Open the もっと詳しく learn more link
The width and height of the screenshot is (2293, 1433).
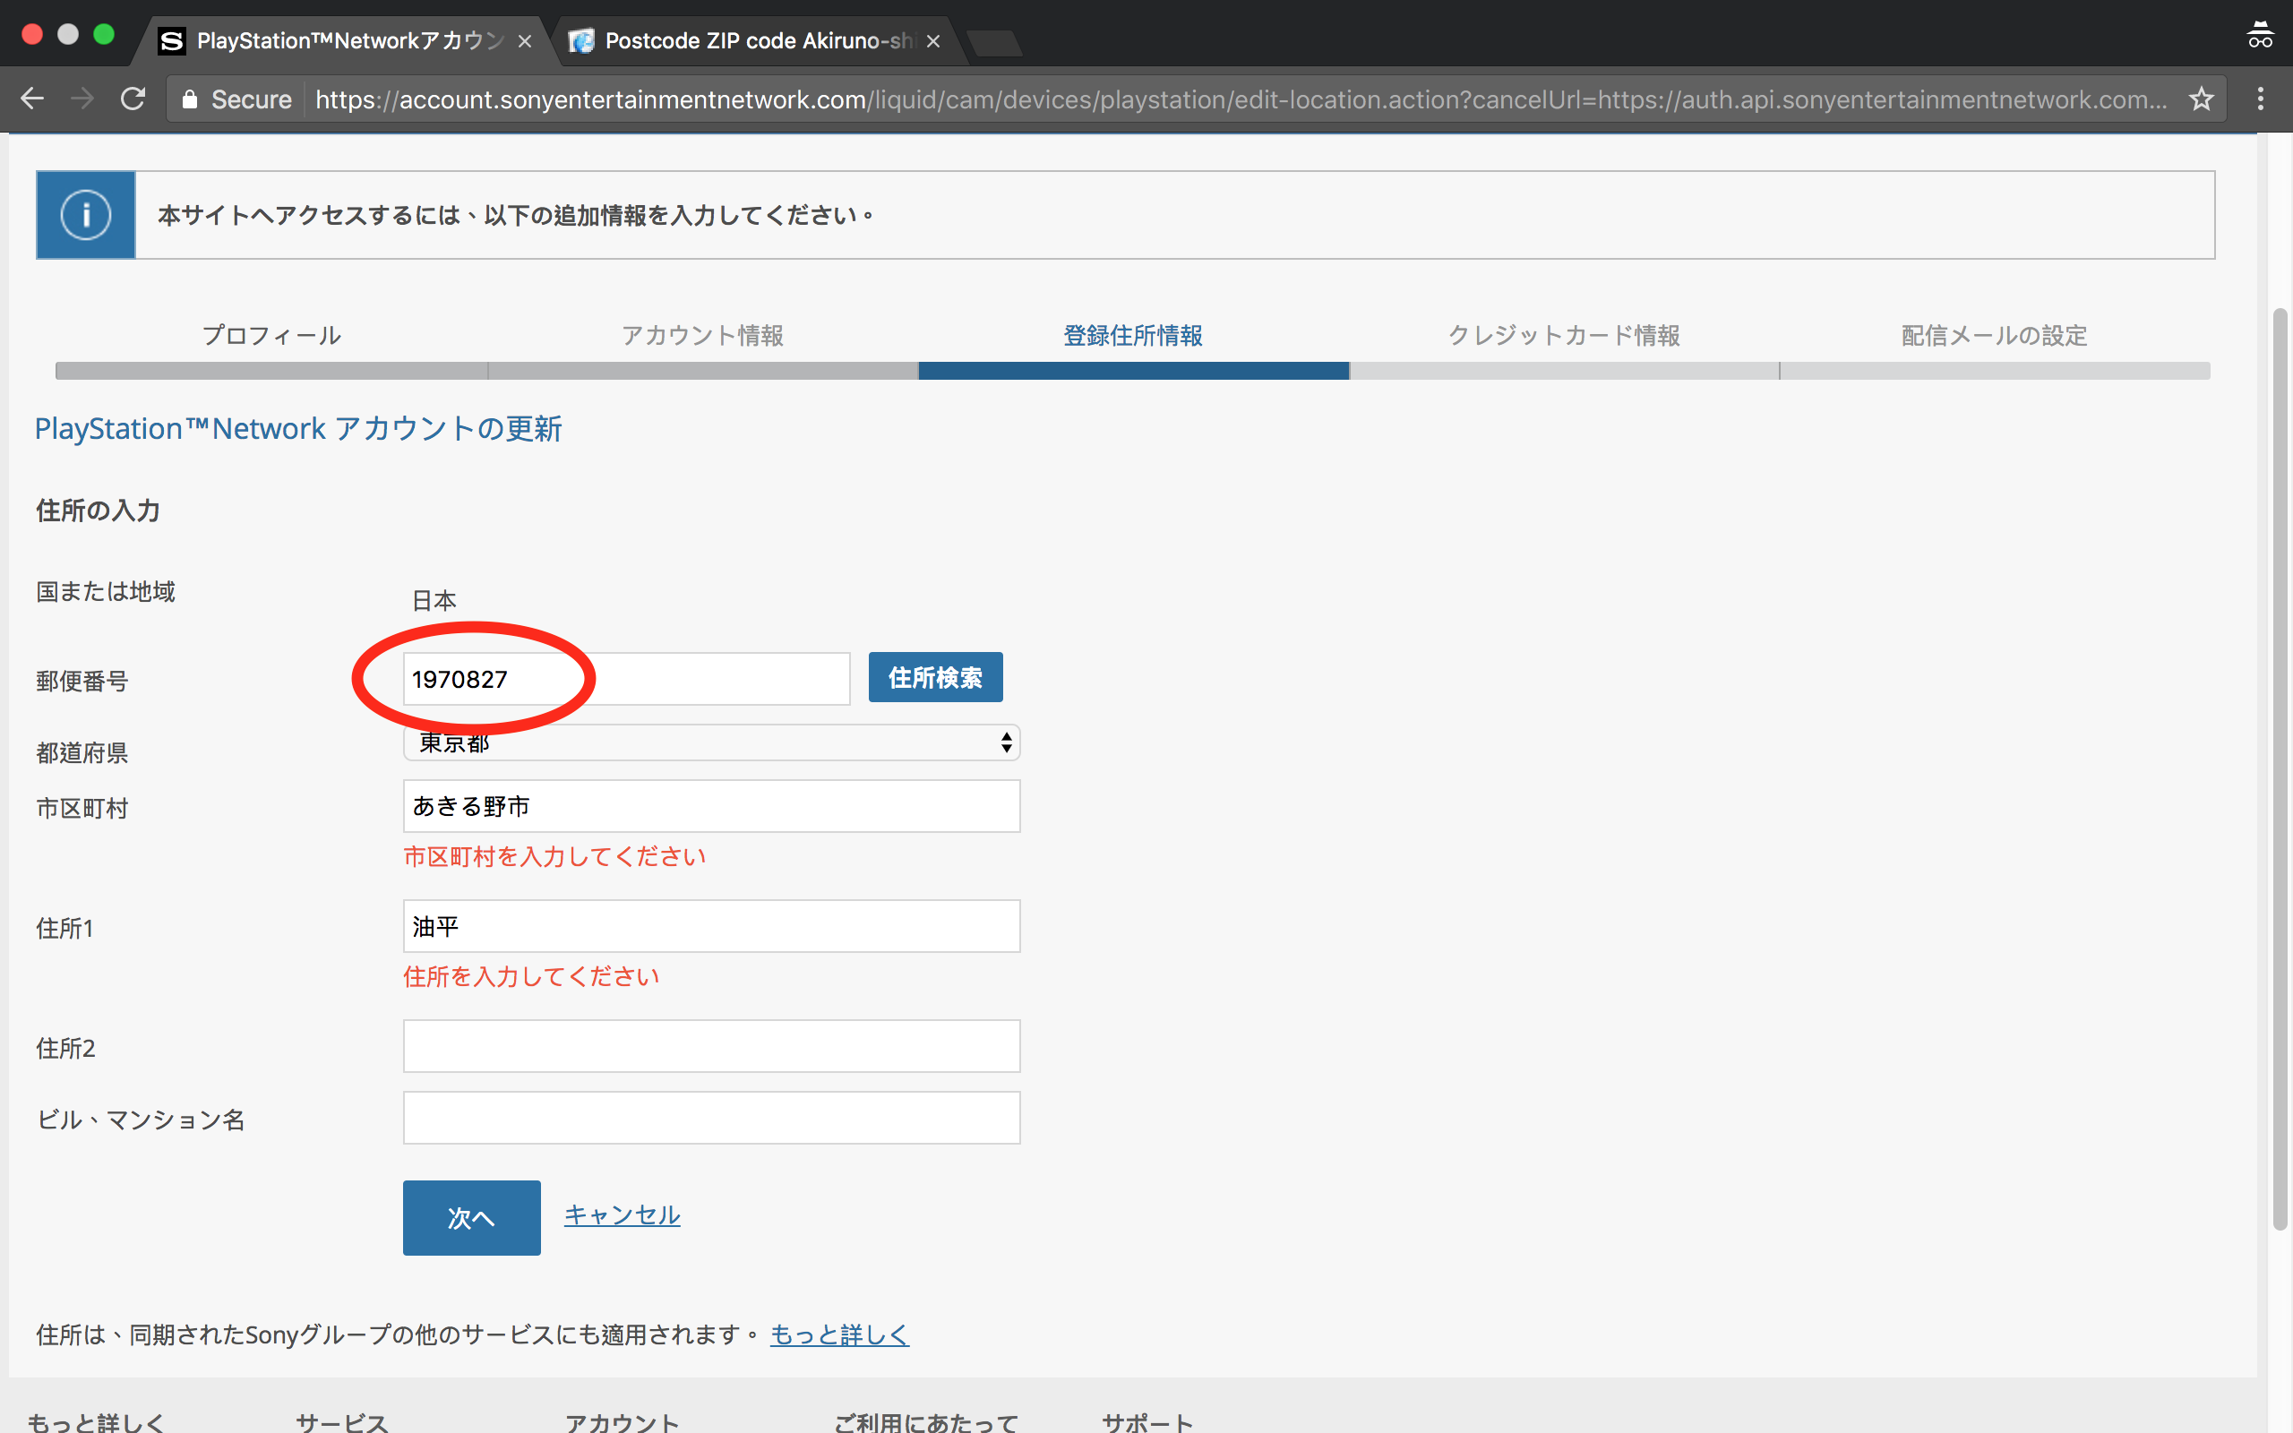838,1334
